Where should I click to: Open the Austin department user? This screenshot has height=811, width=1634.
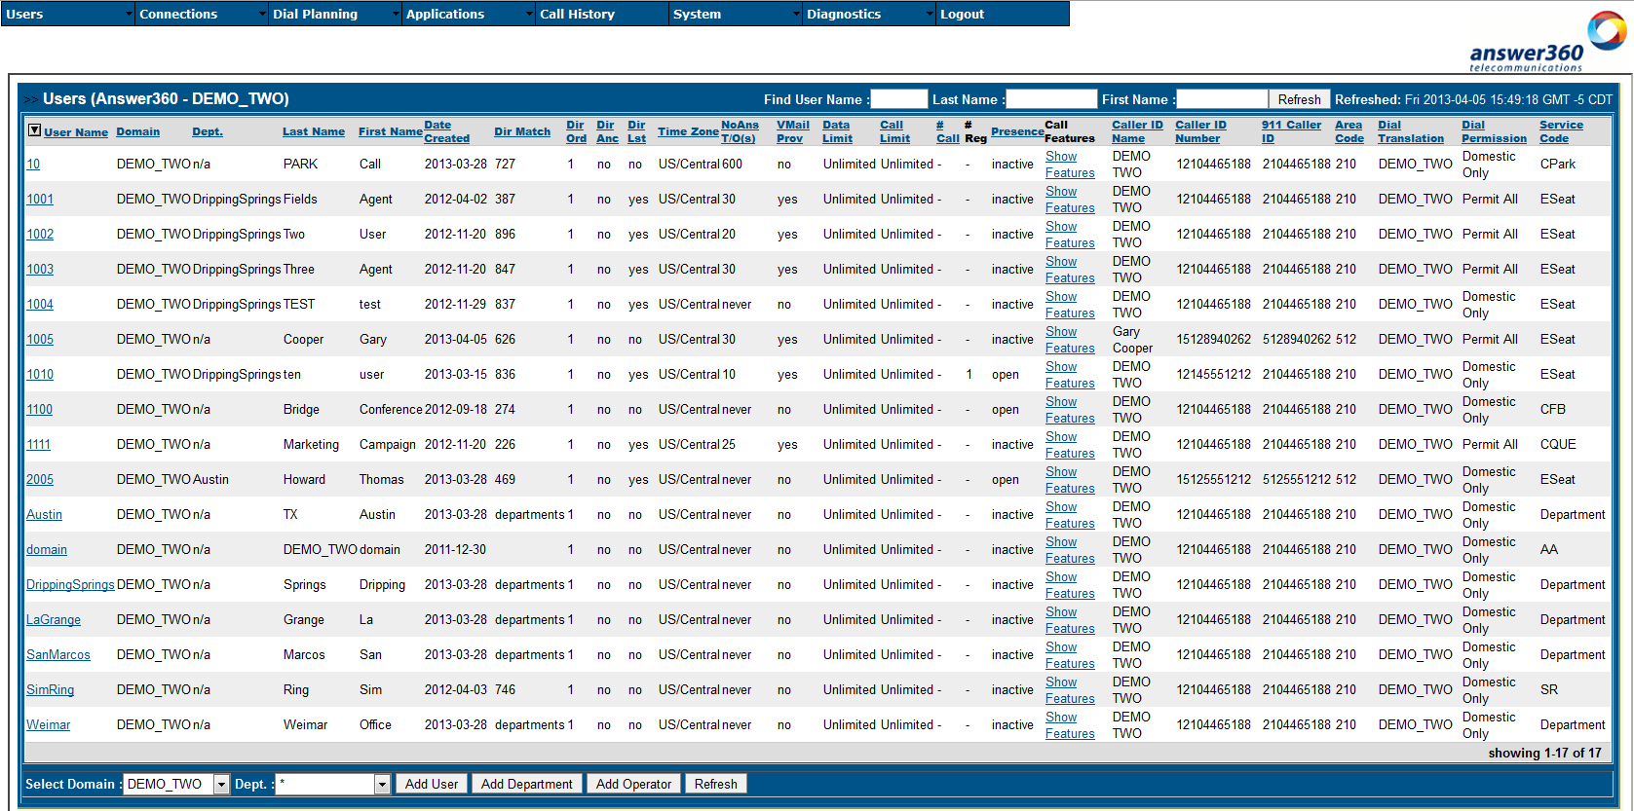coord(44,514)
